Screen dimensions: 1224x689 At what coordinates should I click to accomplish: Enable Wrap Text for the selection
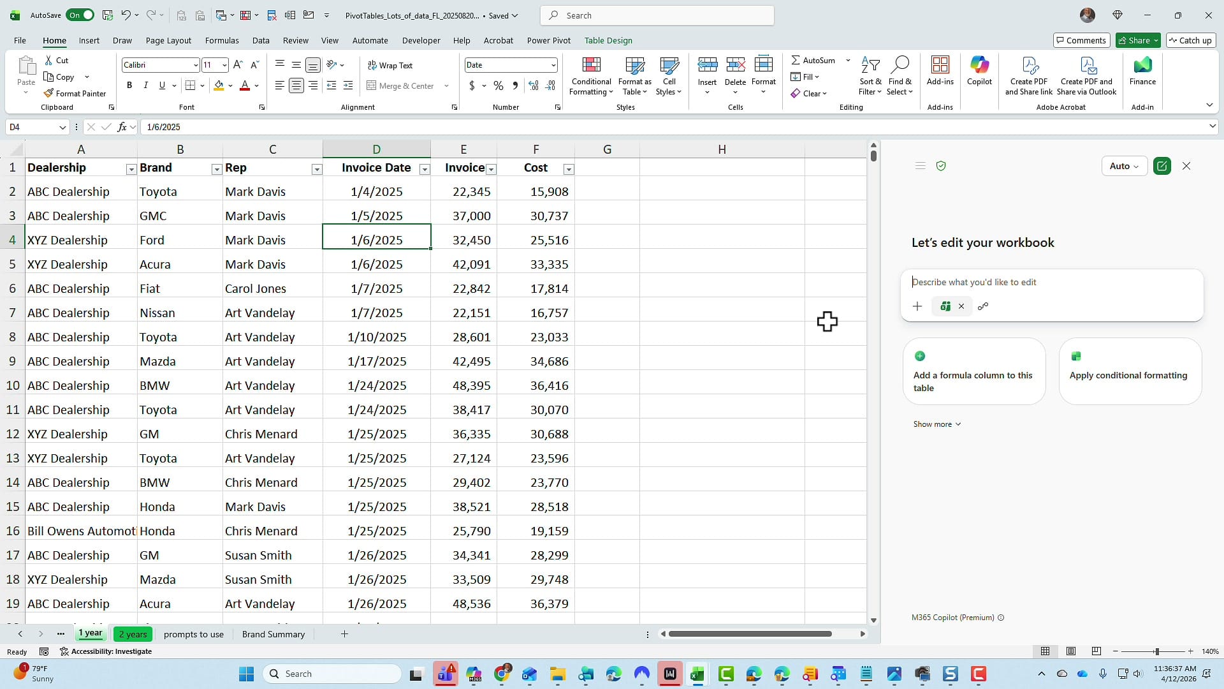[x=391, y=64]
